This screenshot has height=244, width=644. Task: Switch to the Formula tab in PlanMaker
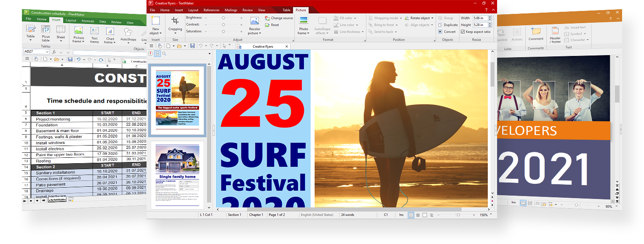(x=88, y=21)
